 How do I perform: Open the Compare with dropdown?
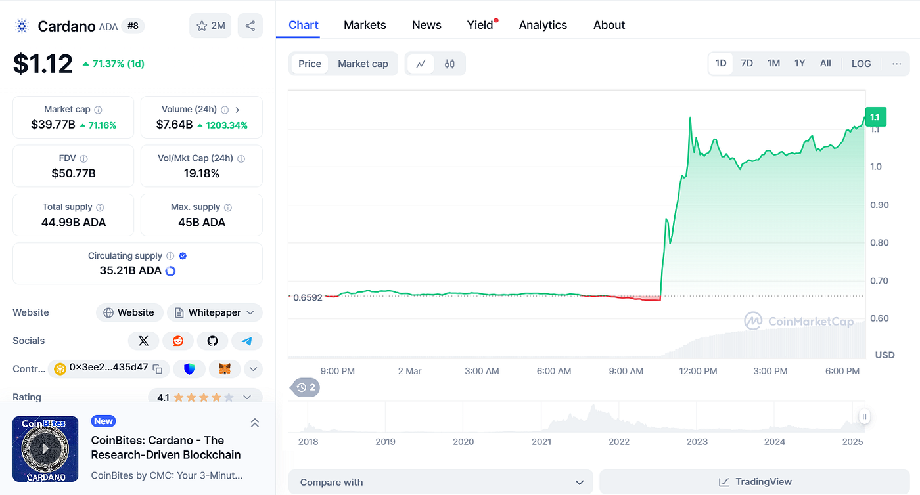tap(440, 482)
